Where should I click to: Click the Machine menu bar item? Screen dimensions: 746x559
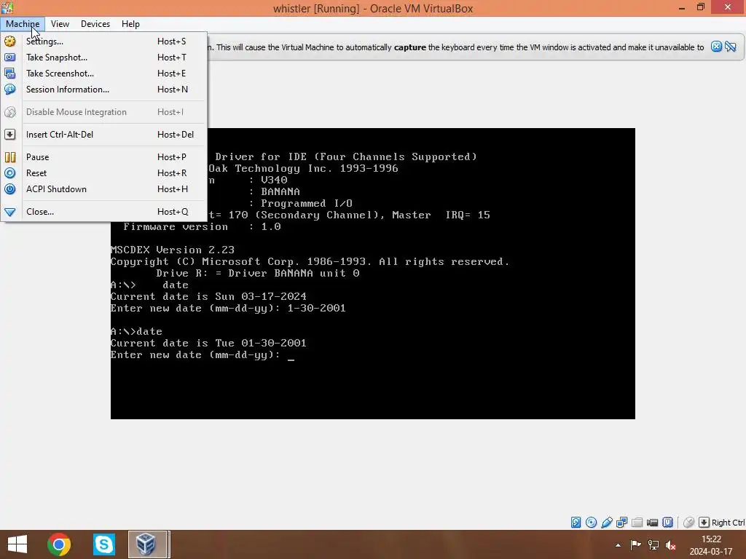pos(23,24)
